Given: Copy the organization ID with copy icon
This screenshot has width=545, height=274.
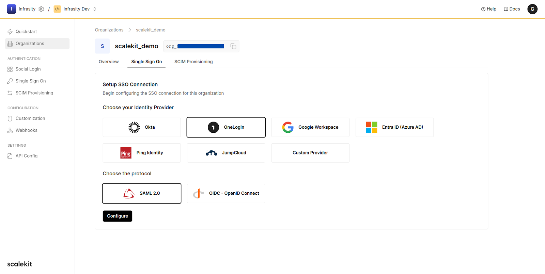Looking at the screenshot, I should click(x=233, y=46).
